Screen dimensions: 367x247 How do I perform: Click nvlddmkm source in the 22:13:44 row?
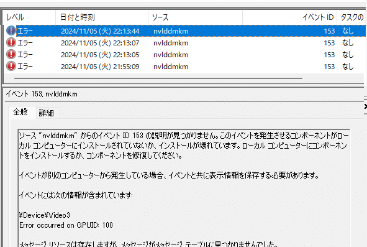[171, 31]
